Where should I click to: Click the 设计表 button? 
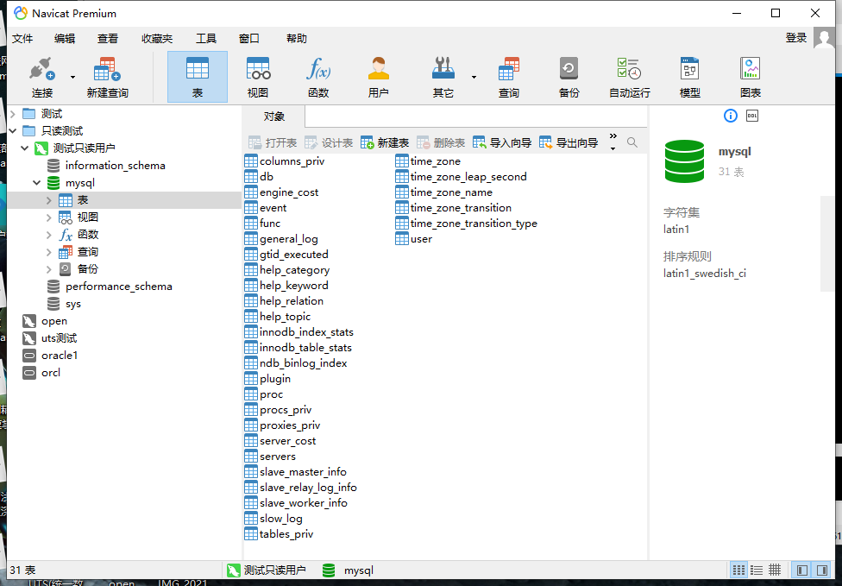coord(329,143)
